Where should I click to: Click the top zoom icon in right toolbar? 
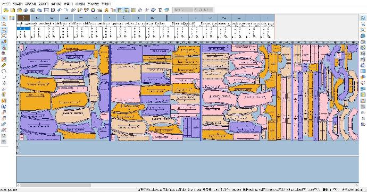pos(363,18)
